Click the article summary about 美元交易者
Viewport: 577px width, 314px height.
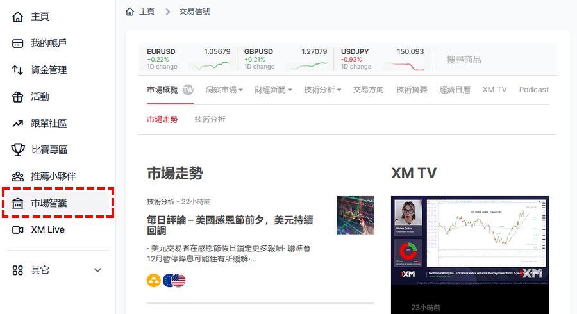pyautogui.click(x=228, y=254)
